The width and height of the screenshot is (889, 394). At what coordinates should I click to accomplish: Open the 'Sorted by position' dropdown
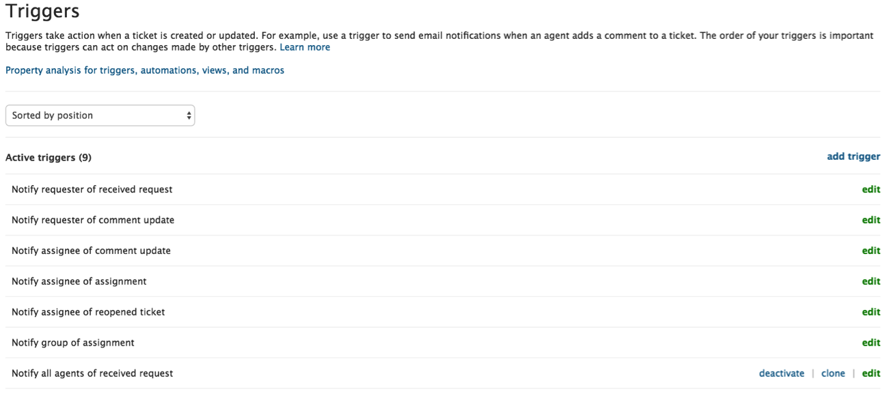100,115
